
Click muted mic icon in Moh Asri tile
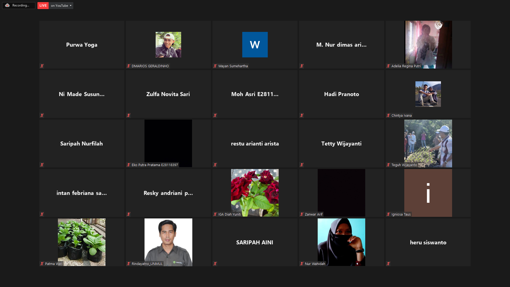[x=215, y=115]
